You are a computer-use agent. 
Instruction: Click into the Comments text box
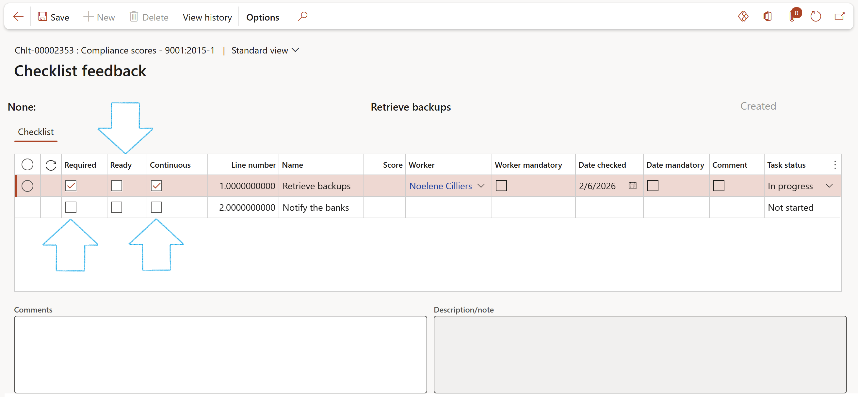pyautogui.click(x=220, y=354)
